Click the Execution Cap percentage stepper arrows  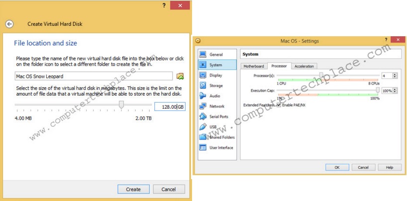(395, 91)
